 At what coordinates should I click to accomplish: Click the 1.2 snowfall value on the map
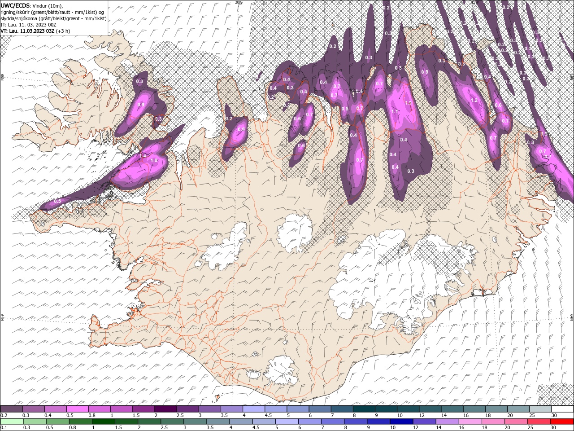pos(474,101)
